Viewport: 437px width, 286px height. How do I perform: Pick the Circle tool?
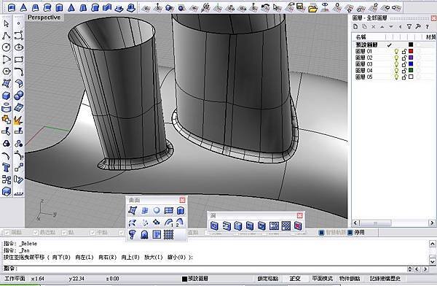(x=6, y=47)
